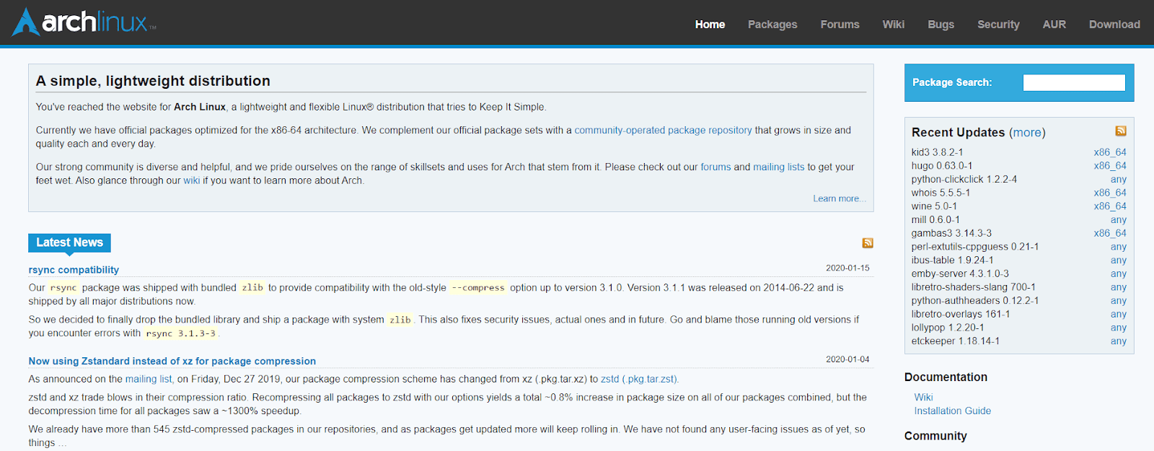The width and height of the screenshot is (1154, 451).
Task: Open the forums link in intro text
Action: (x=715, y=167)
